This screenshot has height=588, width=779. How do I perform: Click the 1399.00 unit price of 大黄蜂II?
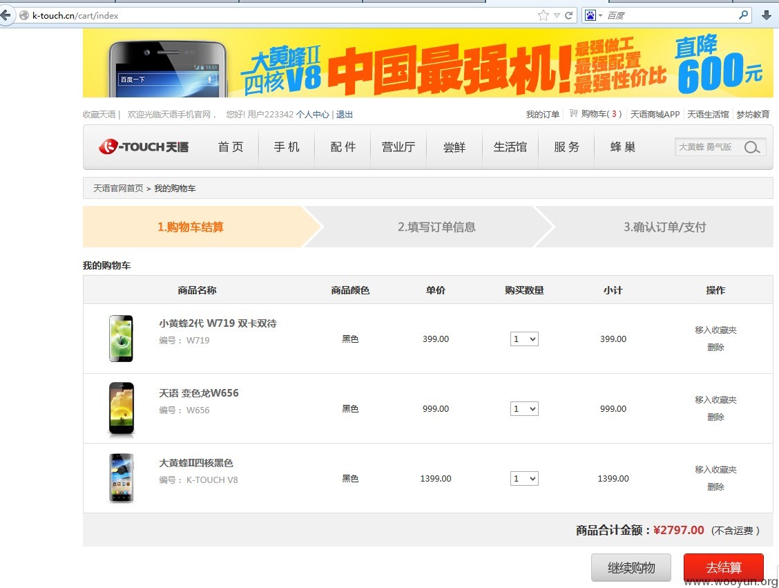(x=436, y=479)
